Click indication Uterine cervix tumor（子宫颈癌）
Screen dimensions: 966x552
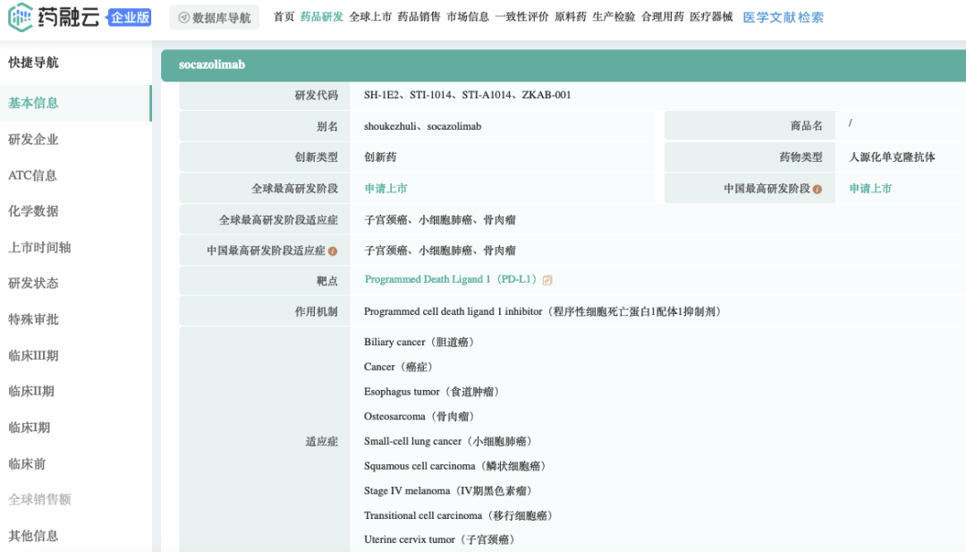(440, 539)
